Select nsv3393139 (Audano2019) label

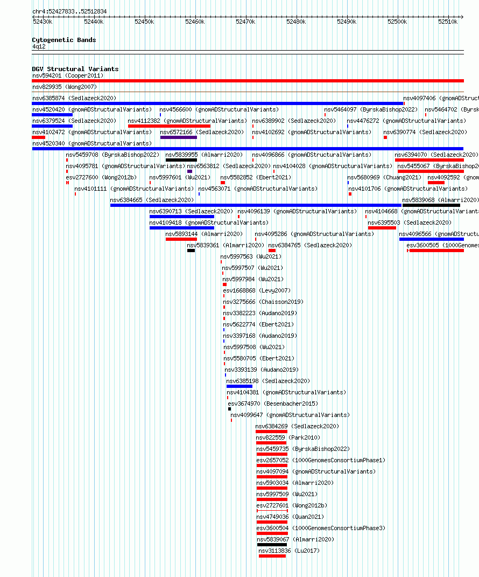[x=262, y=370]
